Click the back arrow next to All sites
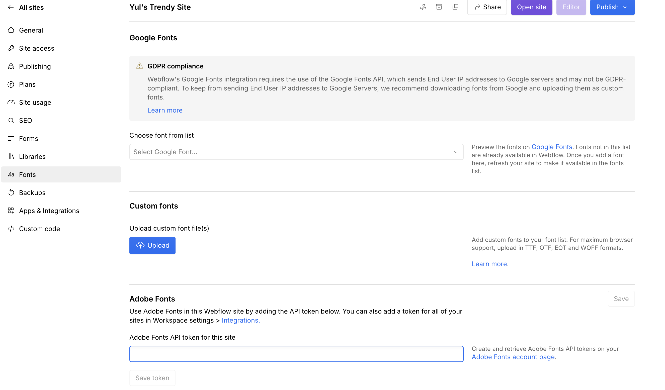Image resolution: width=665 pixels, height=390 pixels. click(11, 7)
